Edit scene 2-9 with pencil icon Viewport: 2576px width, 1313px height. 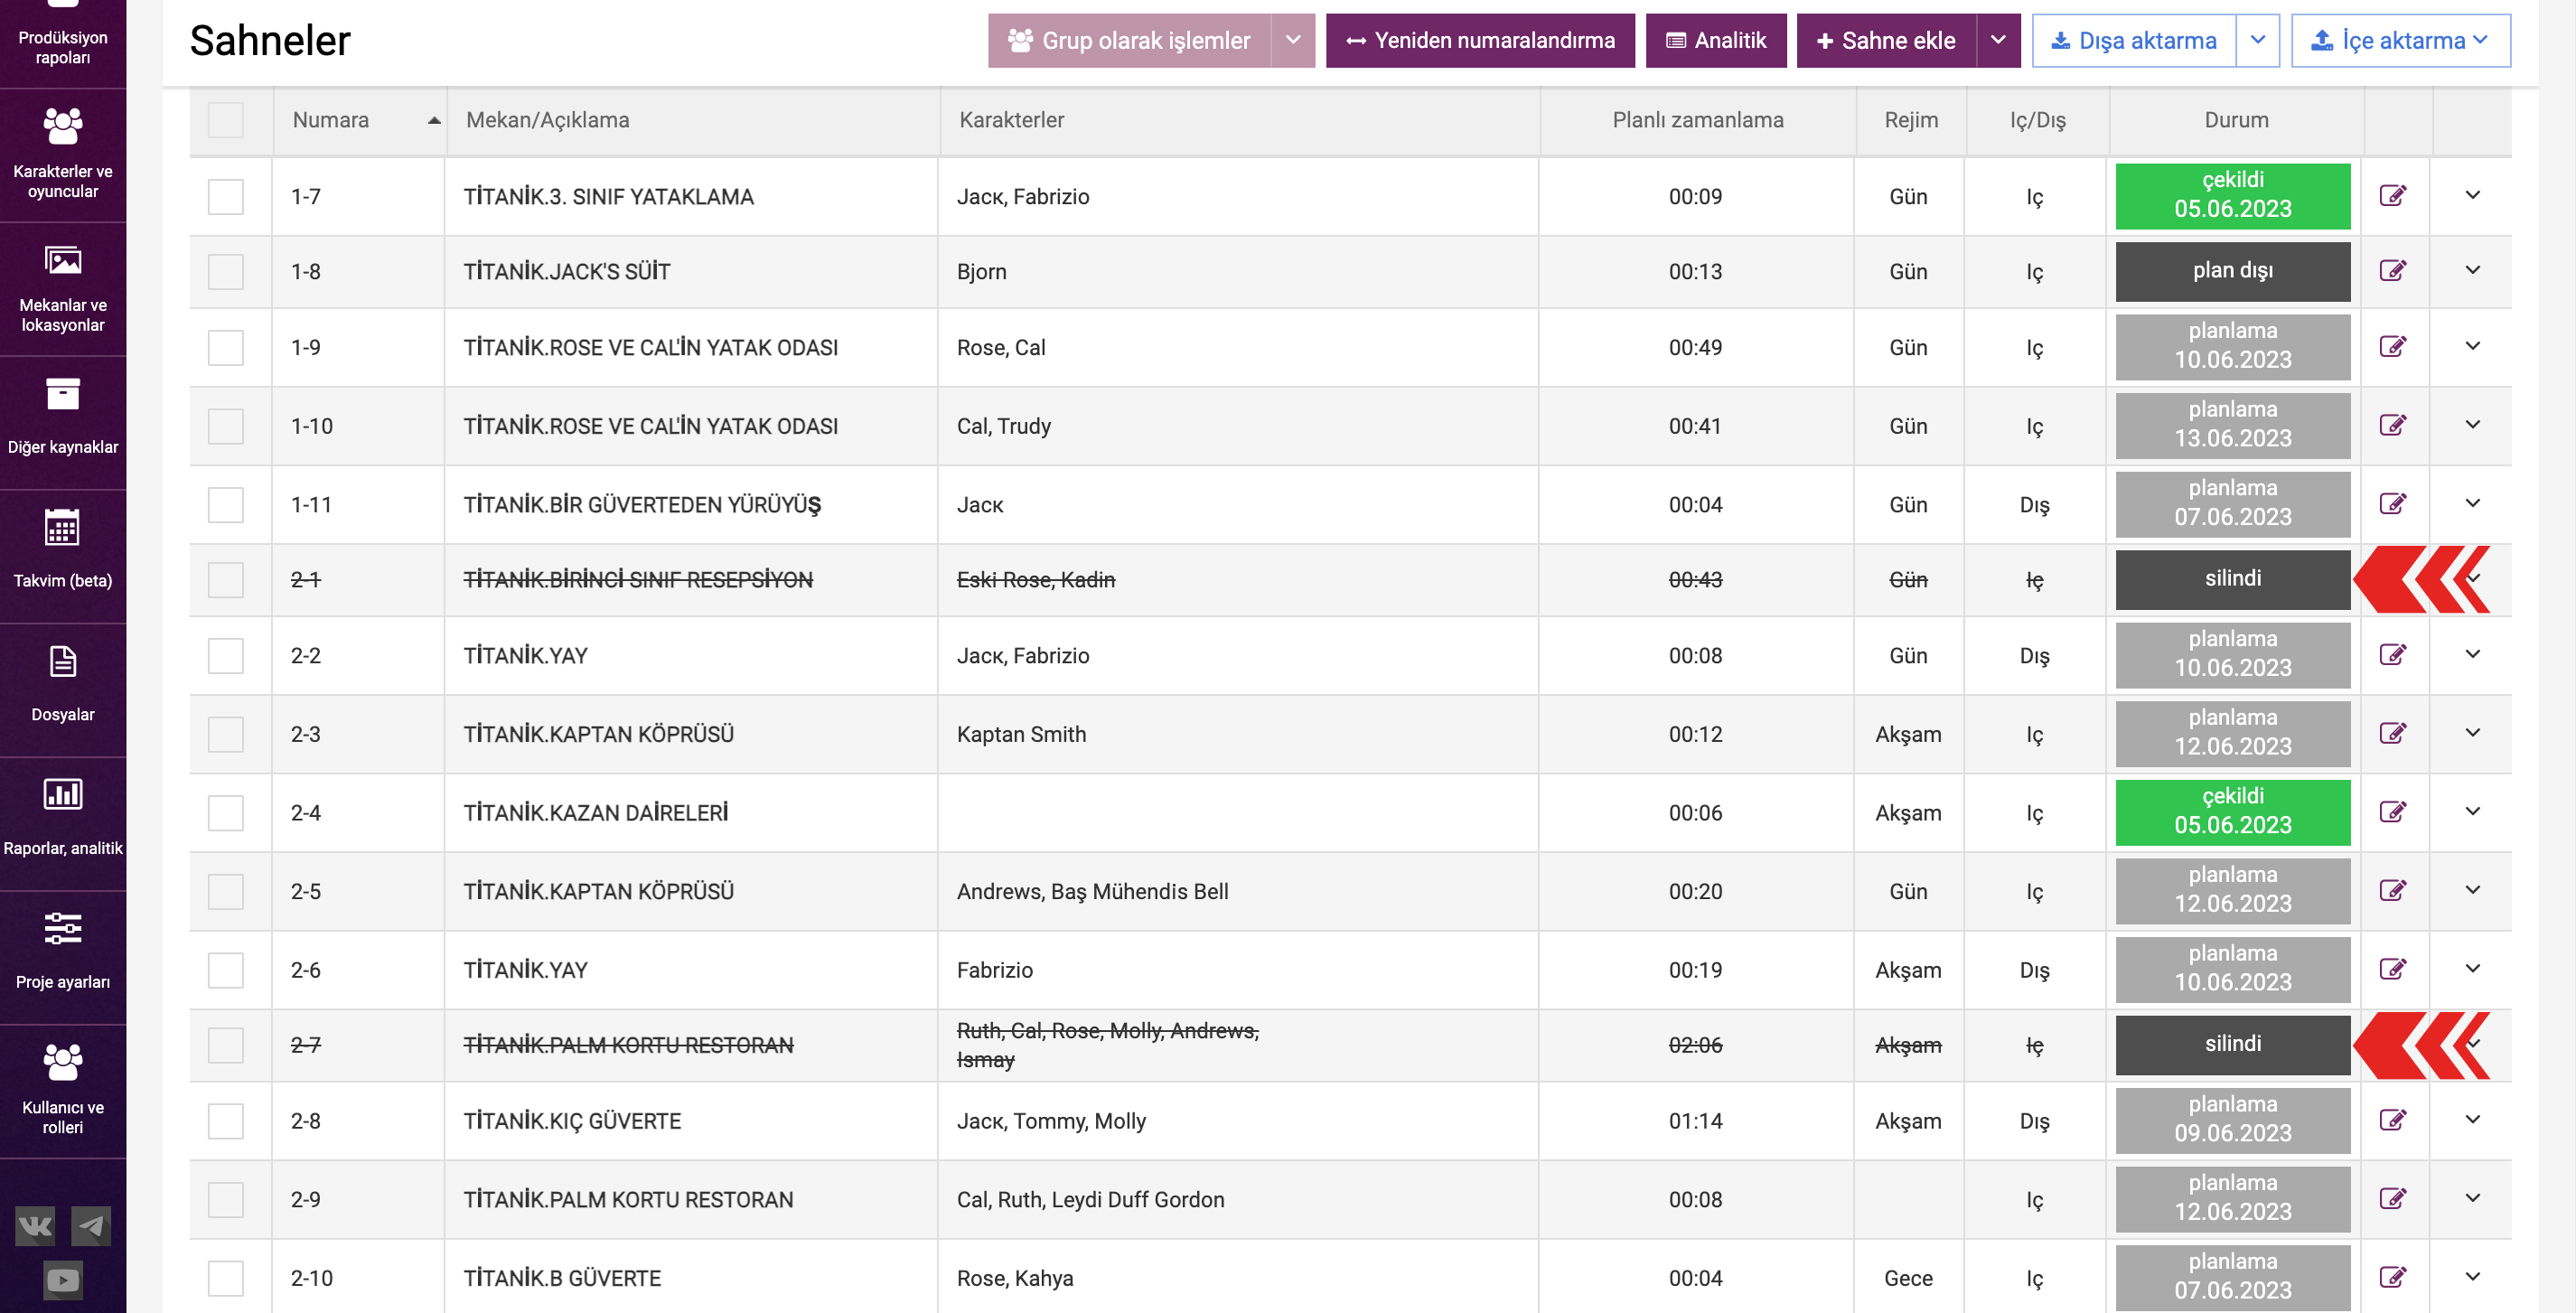pyautogui.click(x=2393, y=1199)
